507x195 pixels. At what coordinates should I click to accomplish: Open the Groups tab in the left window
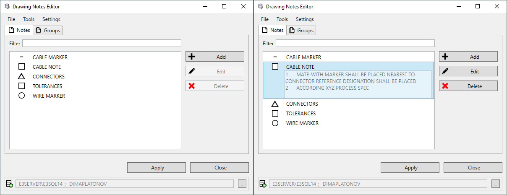point(48,30)
